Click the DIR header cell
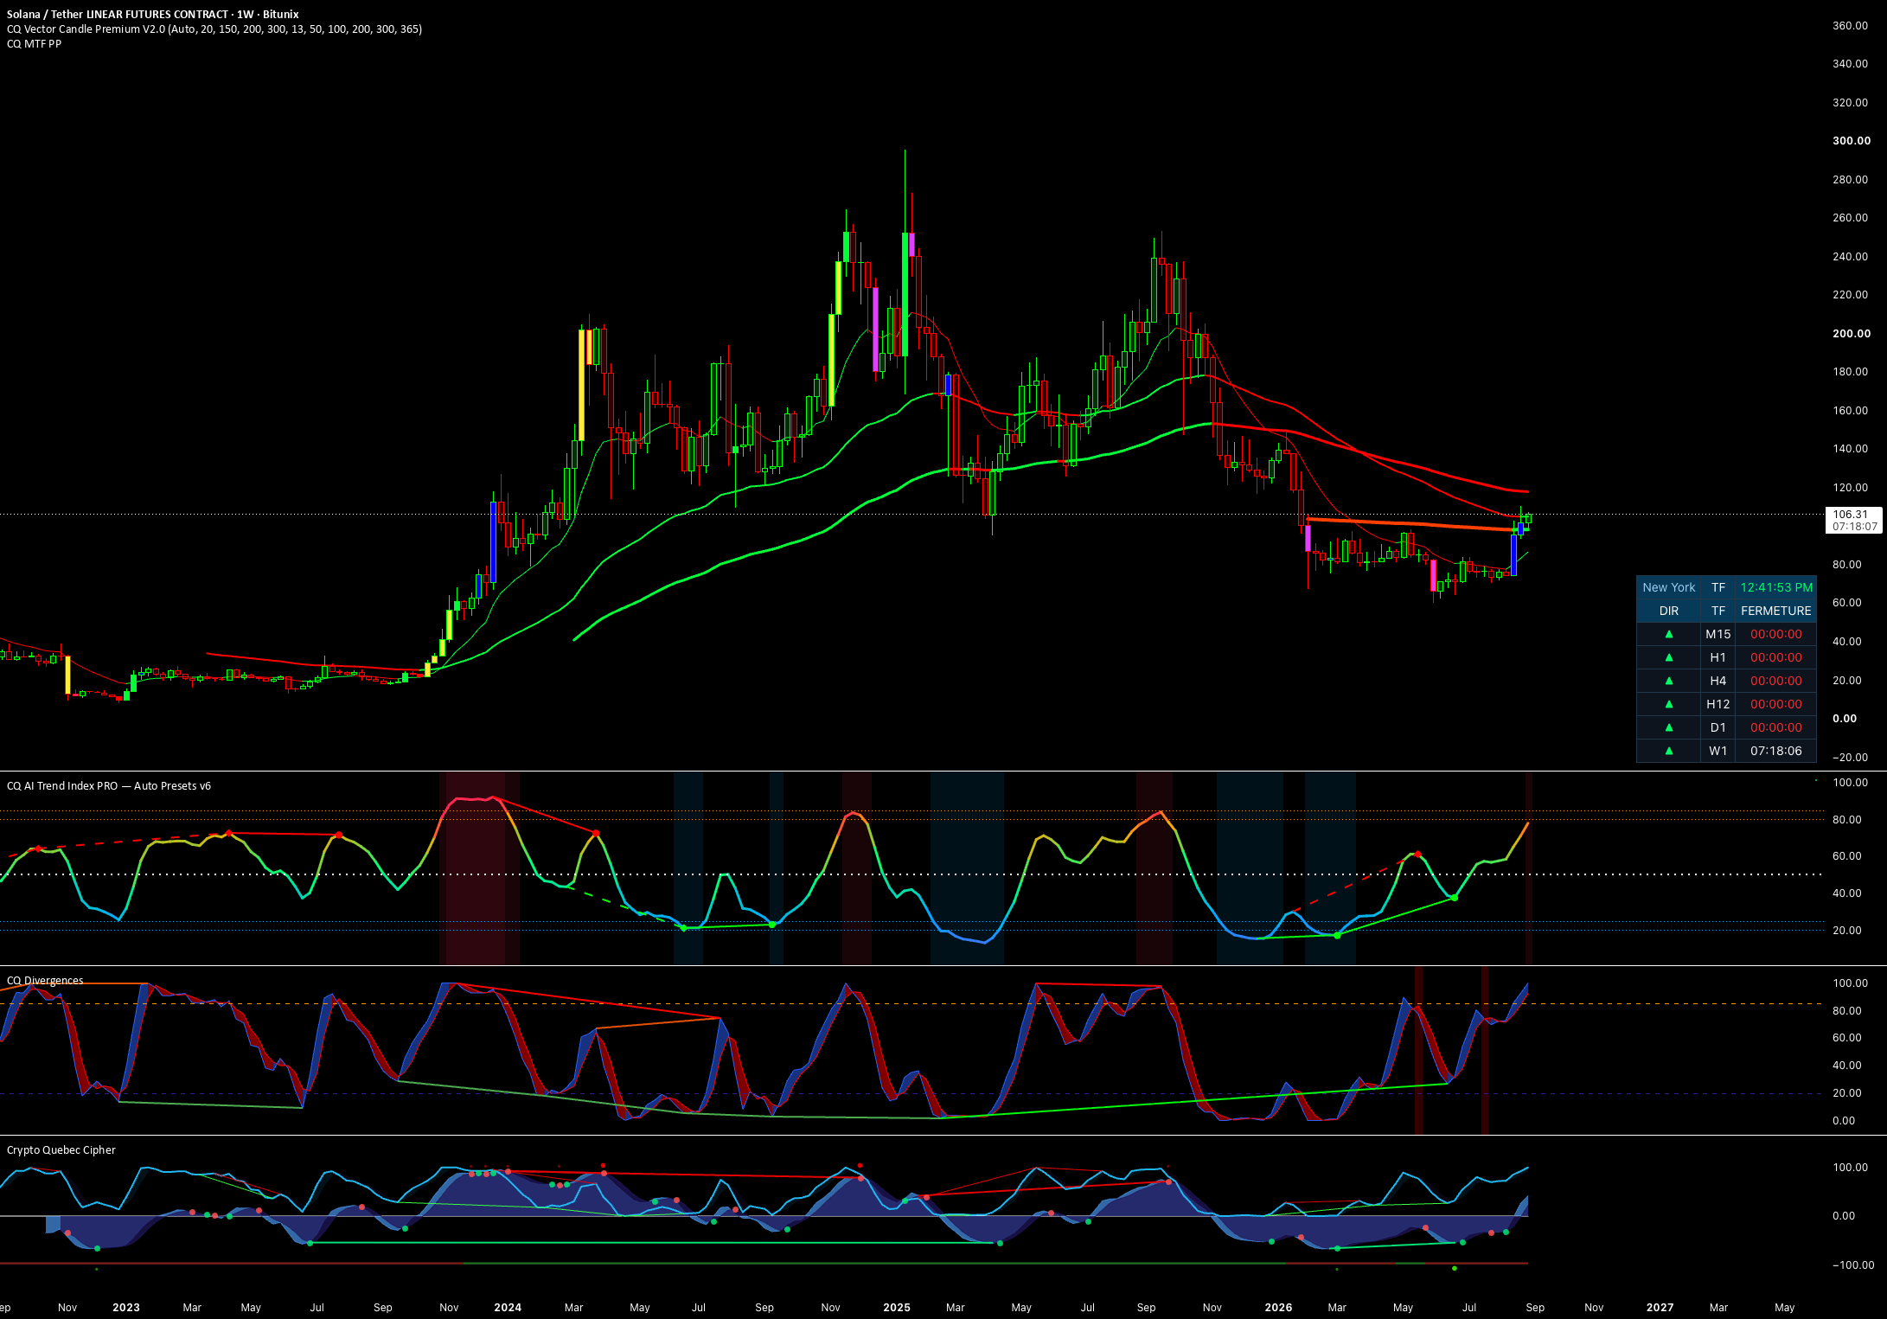Screen dimensions: 1887x1319 [1668, 611]
